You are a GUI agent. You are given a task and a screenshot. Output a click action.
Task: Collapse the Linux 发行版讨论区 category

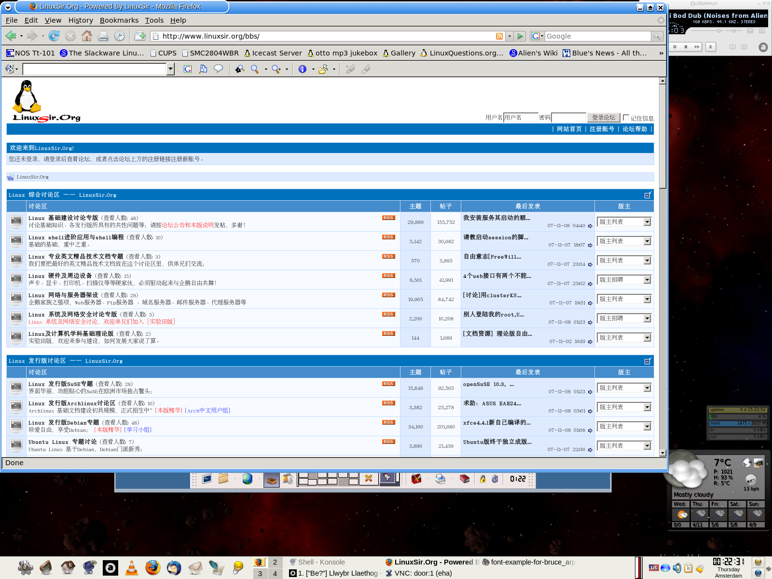tap(648, 361)
